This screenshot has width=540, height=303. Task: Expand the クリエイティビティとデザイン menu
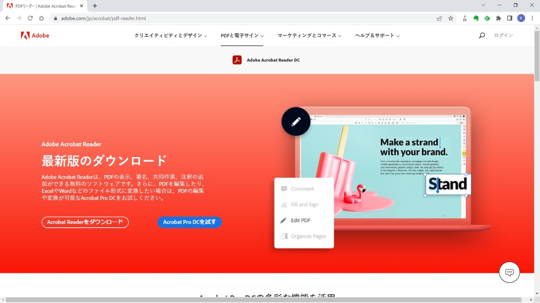pyautogui.click(x=171, y=35)
